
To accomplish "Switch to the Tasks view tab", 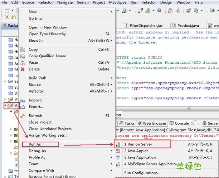I will pos(127,123).
